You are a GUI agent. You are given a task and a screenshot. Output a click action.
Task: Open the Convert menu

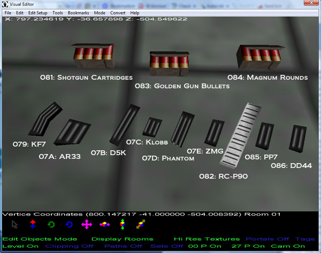(x=118, y=13)
